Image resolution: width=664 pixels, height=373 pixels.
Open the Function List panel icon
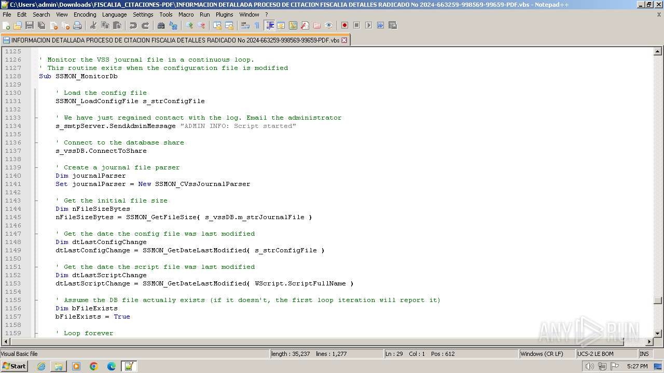click(305, 25)
